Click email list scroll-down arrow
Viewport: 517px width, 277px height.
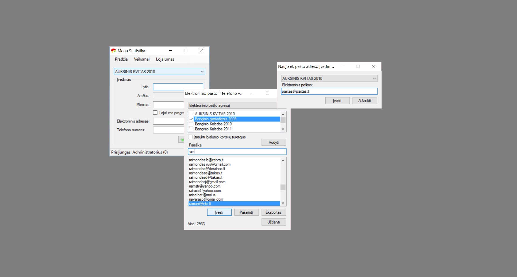[283, 203]
